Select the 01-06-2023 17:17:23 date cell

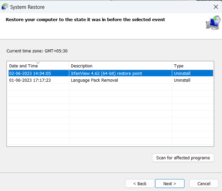(30, 80)
